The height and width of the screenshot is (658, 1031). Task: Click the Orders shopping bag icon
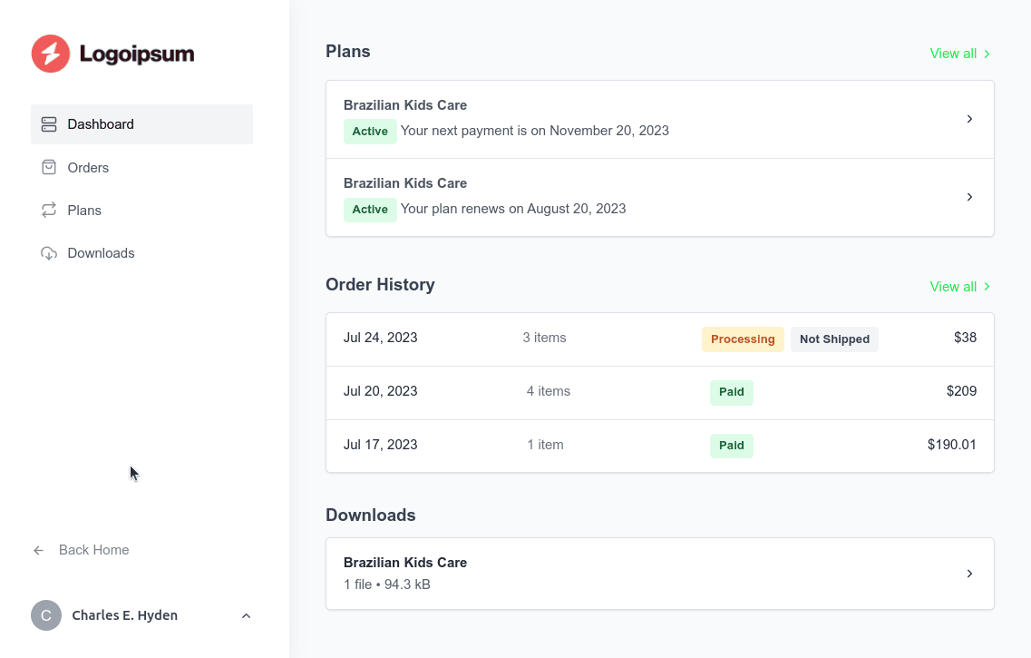click(x=48, y=167)
